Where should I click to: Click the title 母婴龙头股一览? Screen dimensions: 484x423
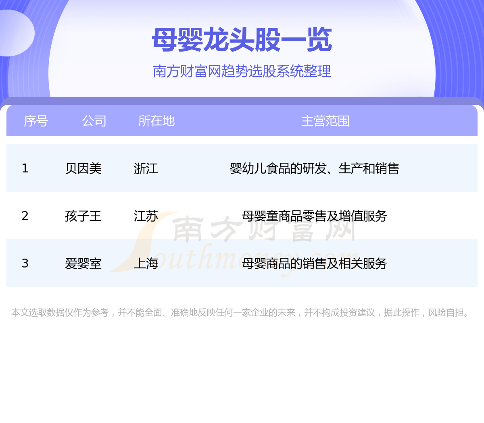point(242,40)
